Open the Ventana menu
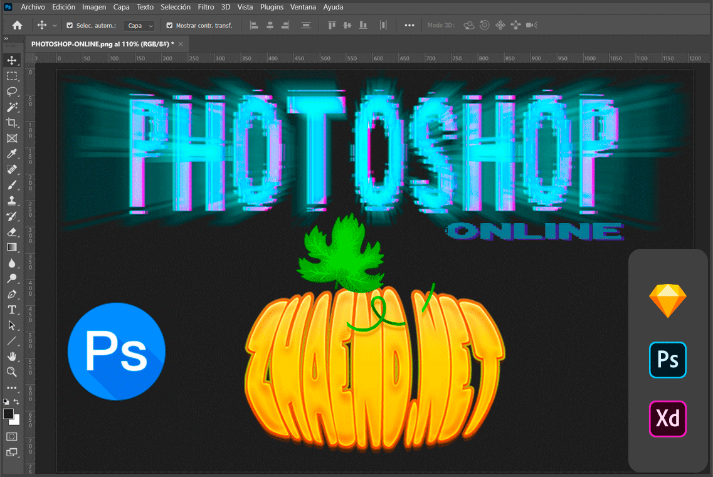The height and width of the screenshot is (477, 713). [303, 7]
